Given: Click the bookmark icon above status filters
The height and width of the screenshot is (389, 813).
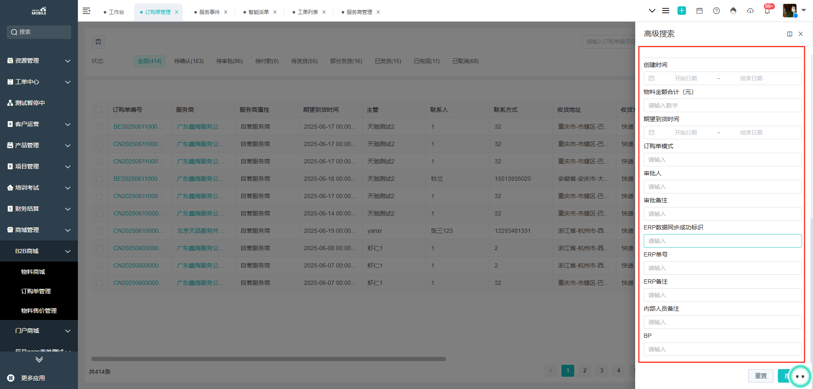Looking at the screenshot, I should click(98, 41).
